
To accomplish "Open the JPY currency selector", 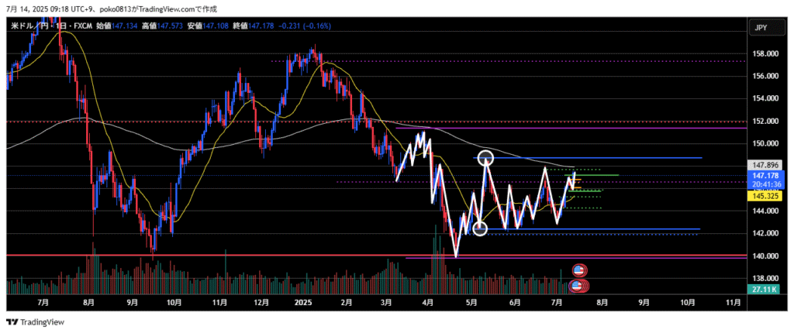I will click(760, 28).
